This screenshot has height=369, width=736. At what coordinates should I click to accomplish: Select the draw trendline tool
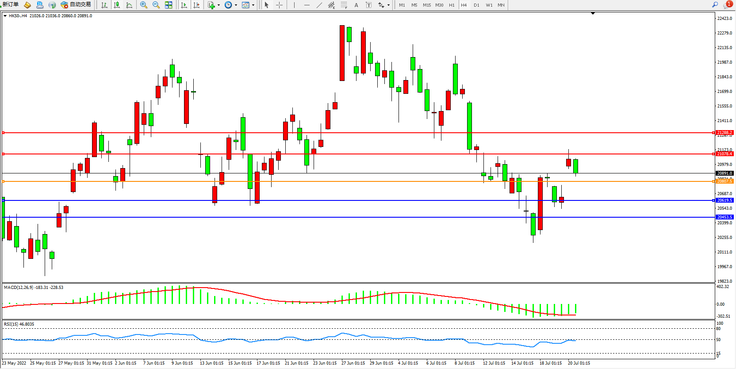[319, 5]
